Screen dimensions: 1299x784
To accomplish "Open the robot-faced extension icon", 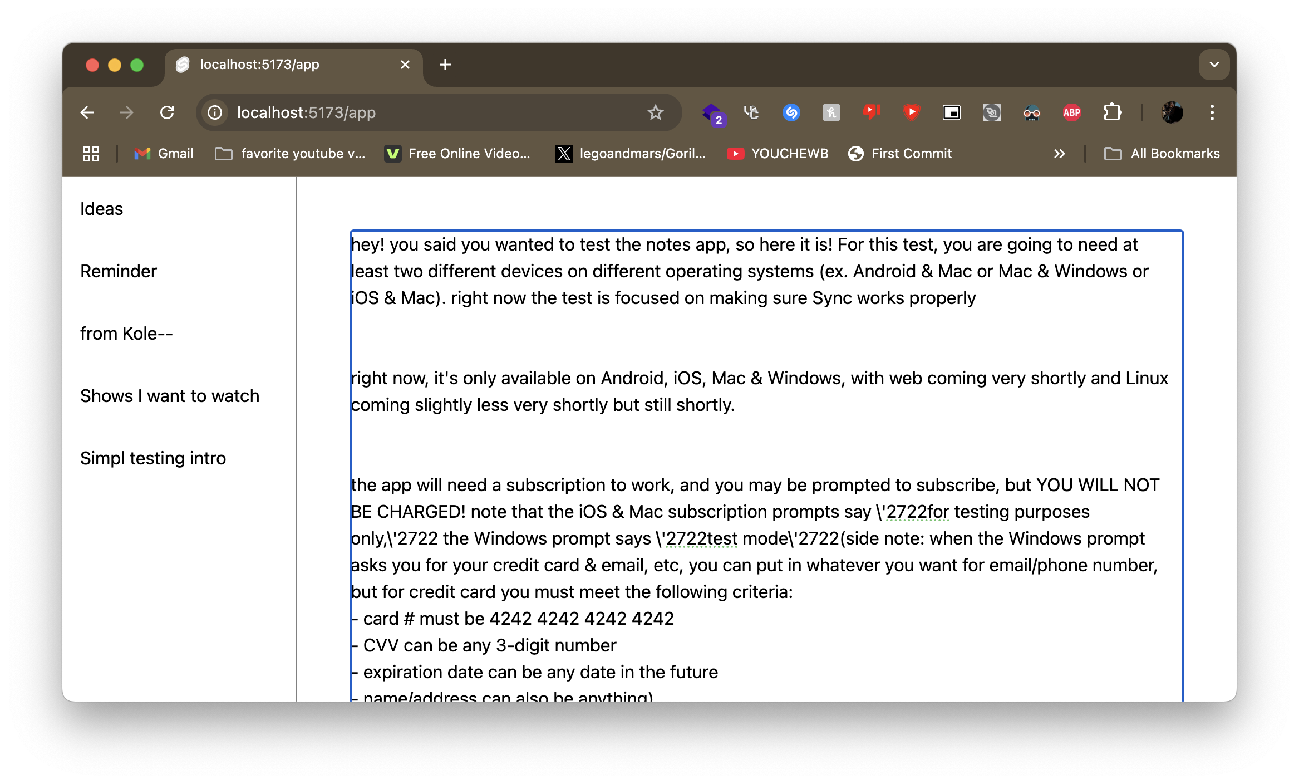I will (1031, 112).
